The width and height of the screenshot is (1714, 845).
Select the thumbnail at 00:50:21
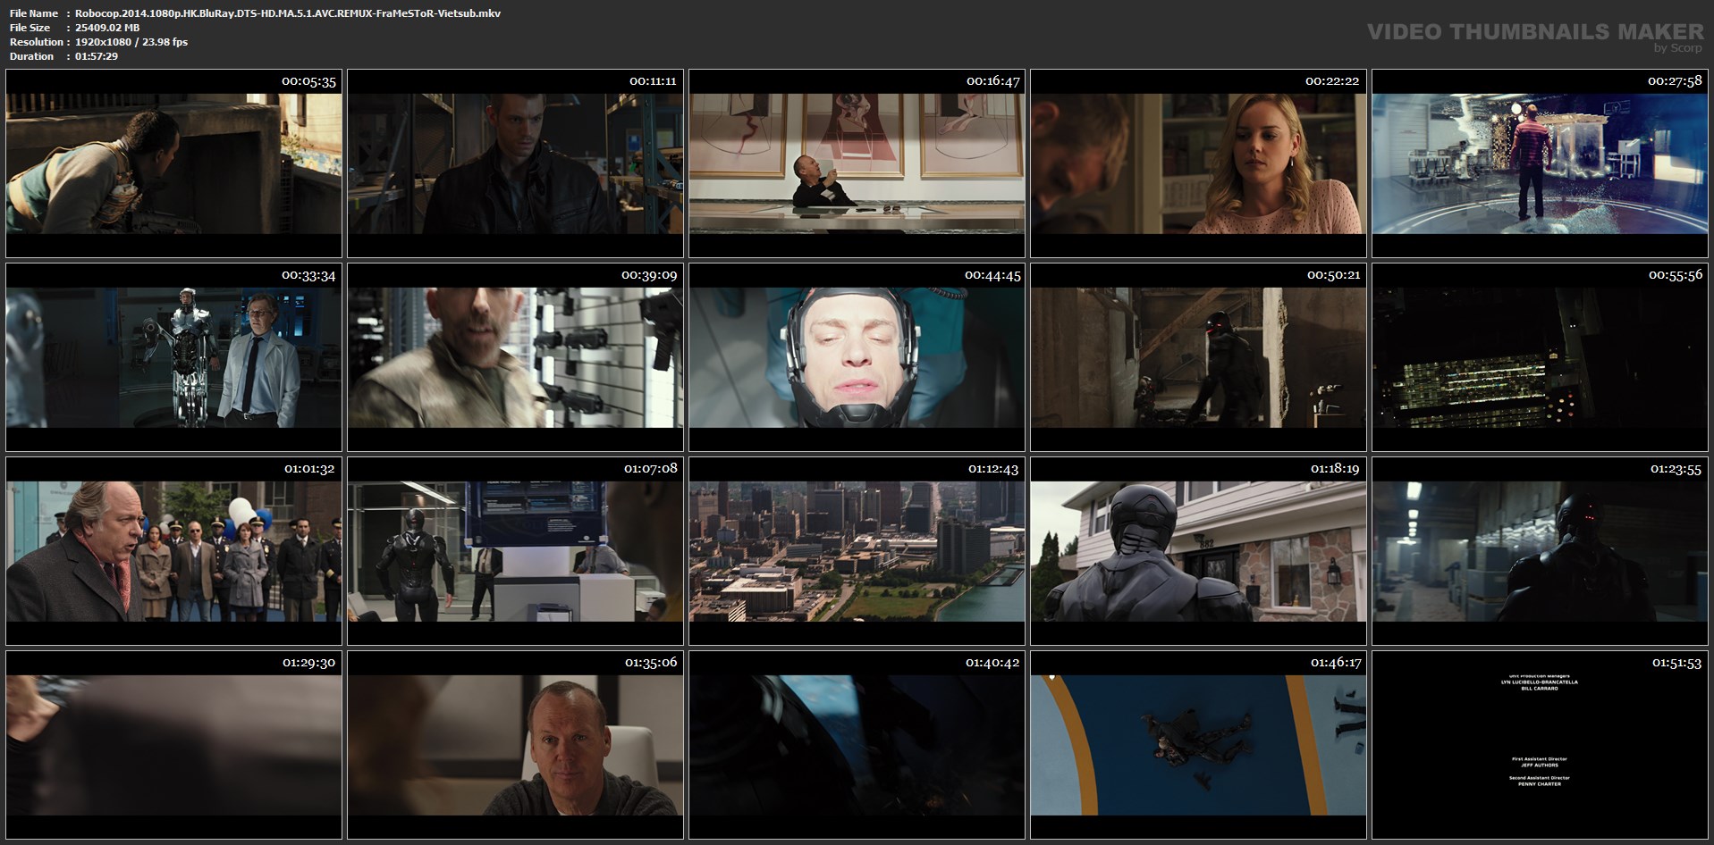point(1198,357)
